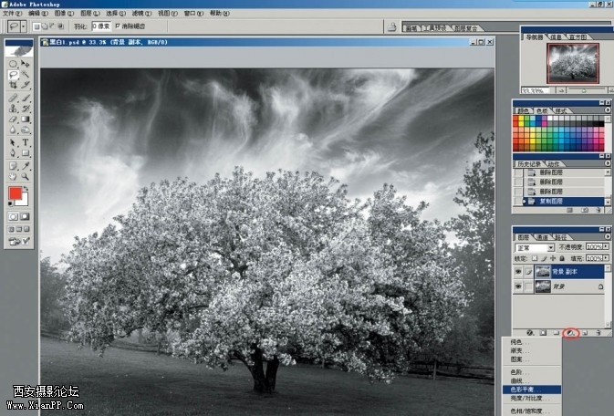
Task: Select the Type (T) tool
Action: [26, 142]
